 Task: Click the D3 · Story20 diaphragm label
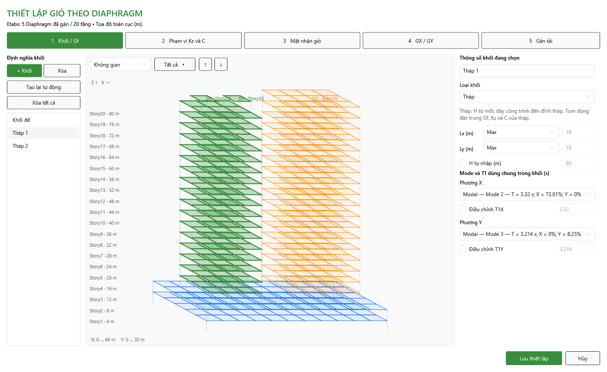click(x=325, y=99)
